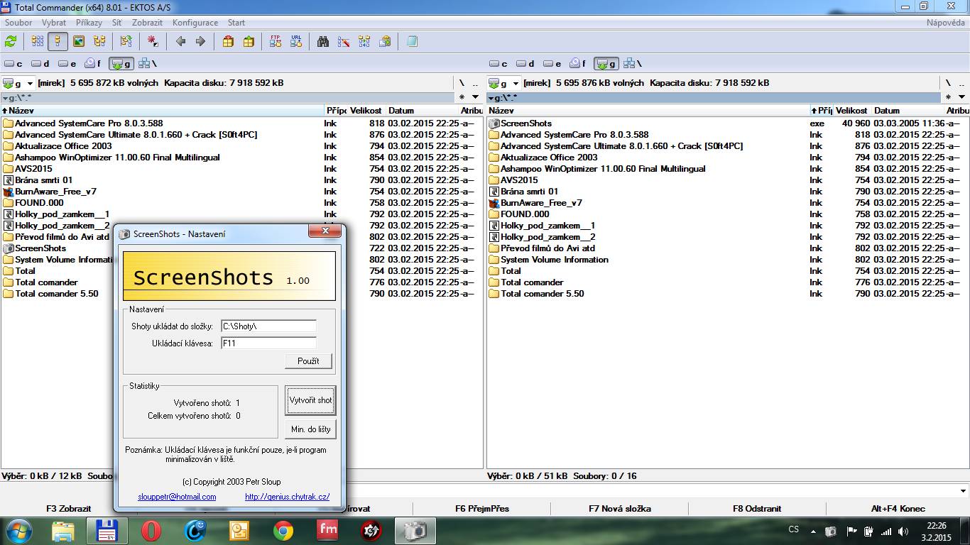The width and height of the screenshot is (970, 545).
Task: Click the copy names to clipboard icon
Action: click(385, 42)
